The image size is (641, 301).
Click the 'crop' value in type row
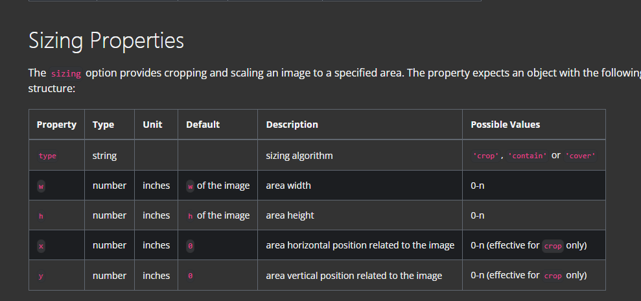tap(487, 156)
